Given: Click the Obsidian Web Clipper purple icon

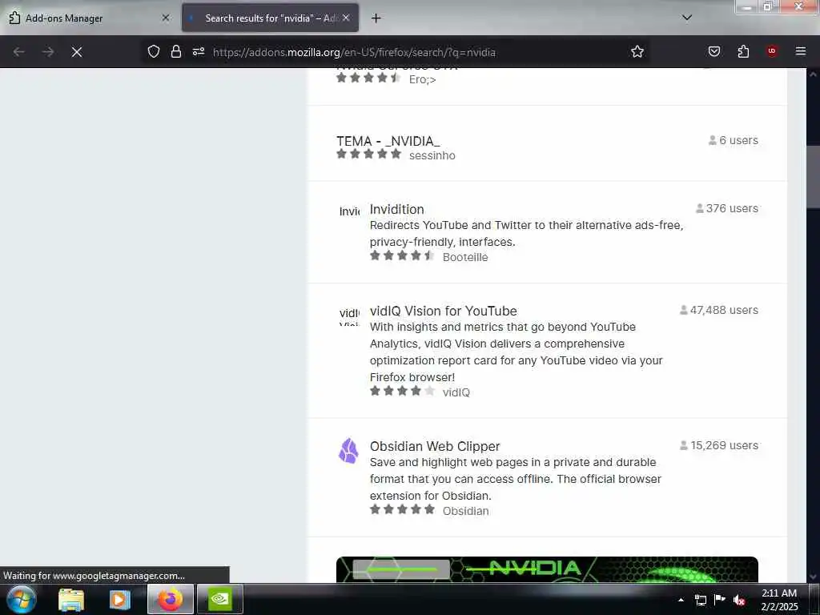Looking at the screenshot, I should pos(348,451).
